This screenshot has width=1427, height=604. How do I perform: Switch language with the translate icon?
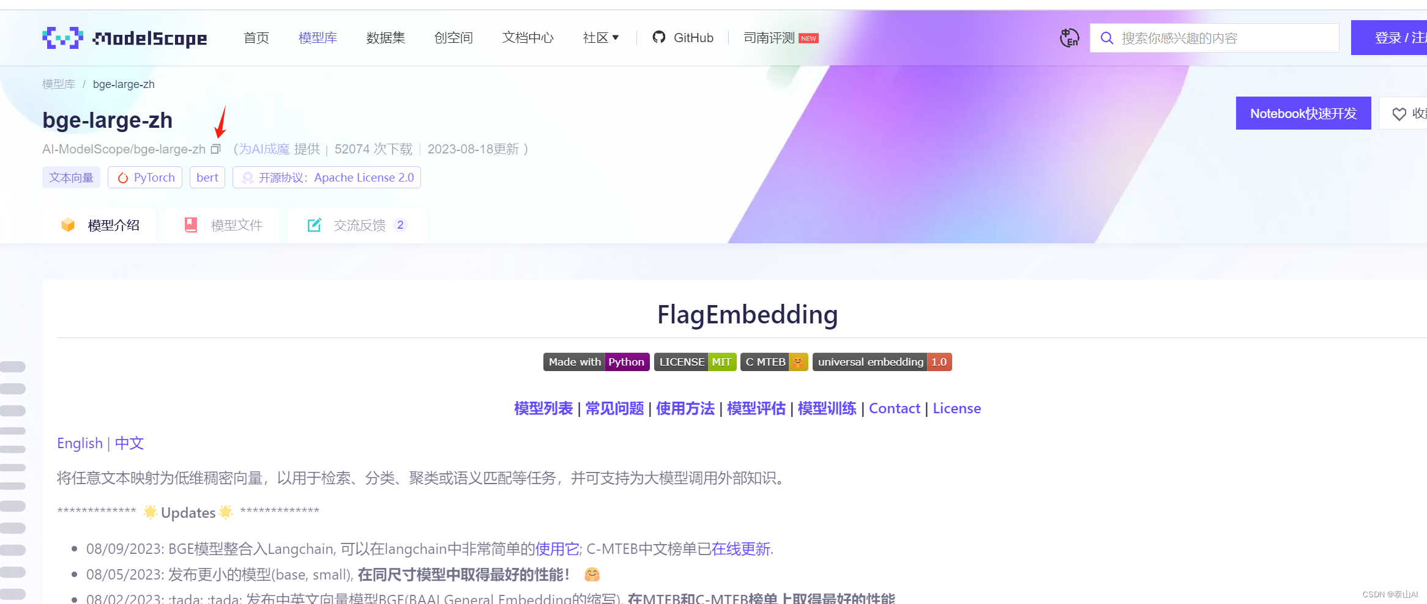coord(1069,38)
